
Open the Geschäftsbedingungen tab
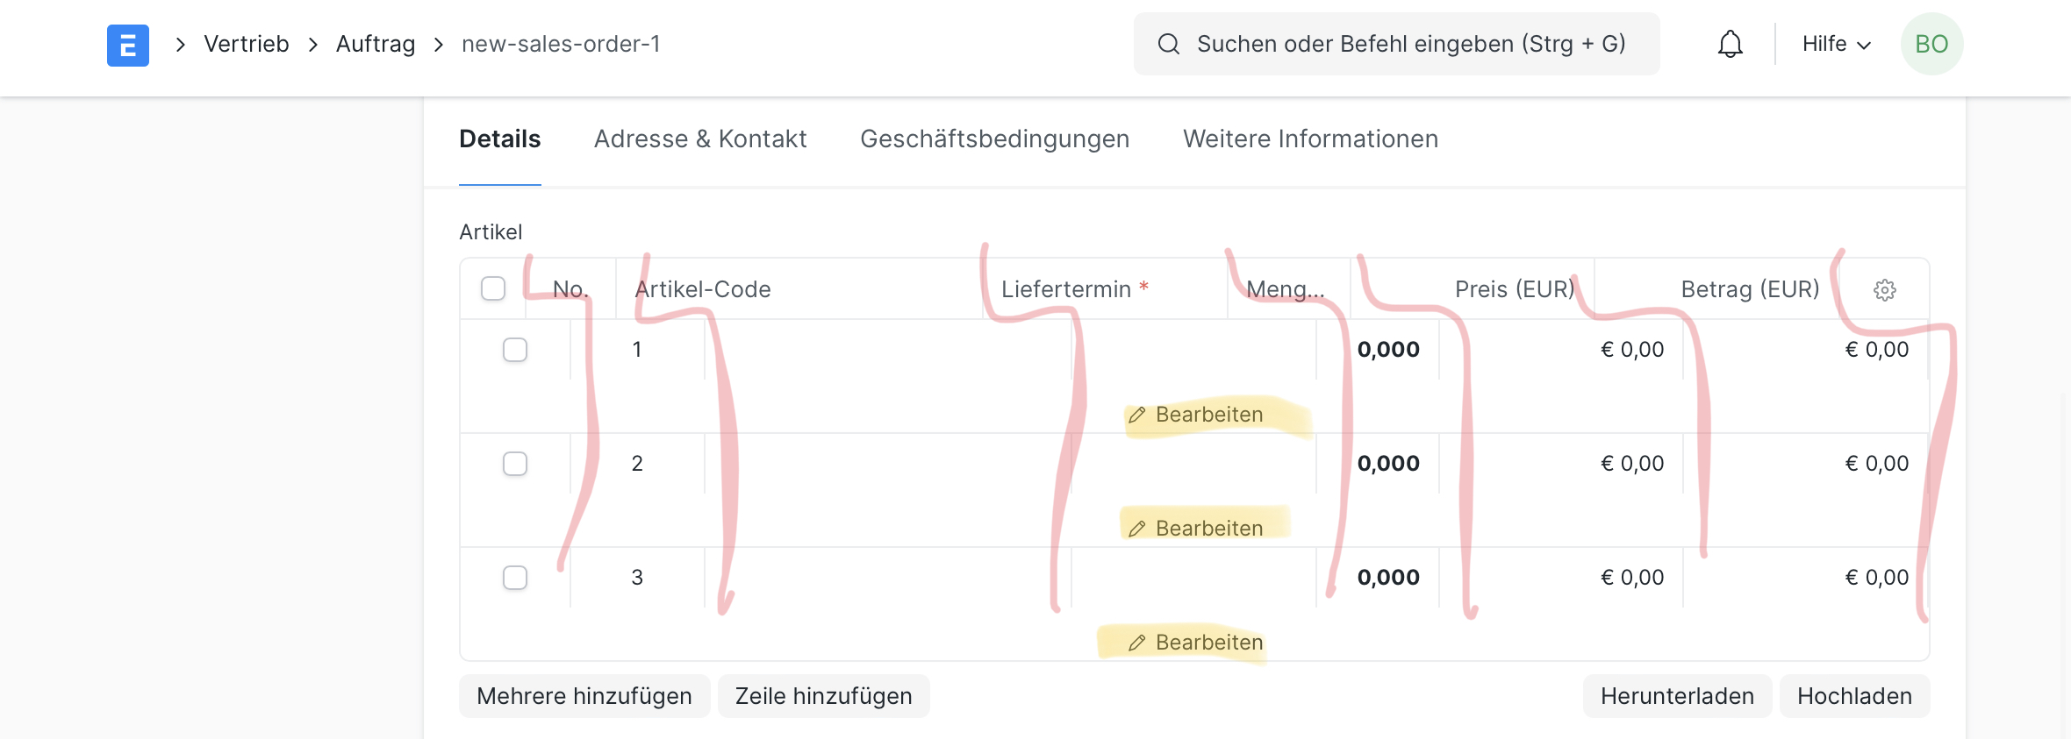[x=995, y=139]
